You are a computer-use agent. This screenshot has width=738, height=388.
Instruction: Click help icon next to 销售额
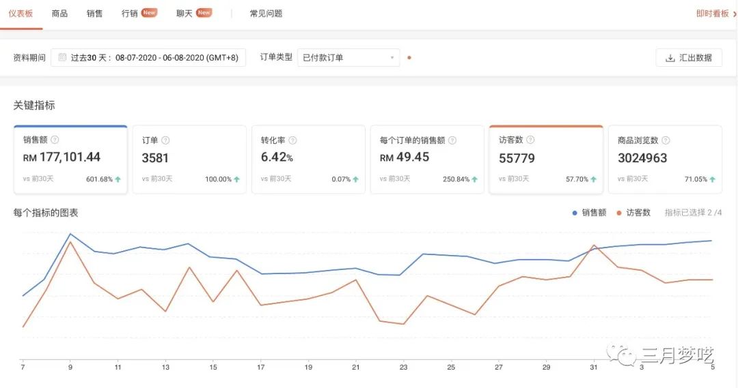pyautogui.click(x=55, y=140)
